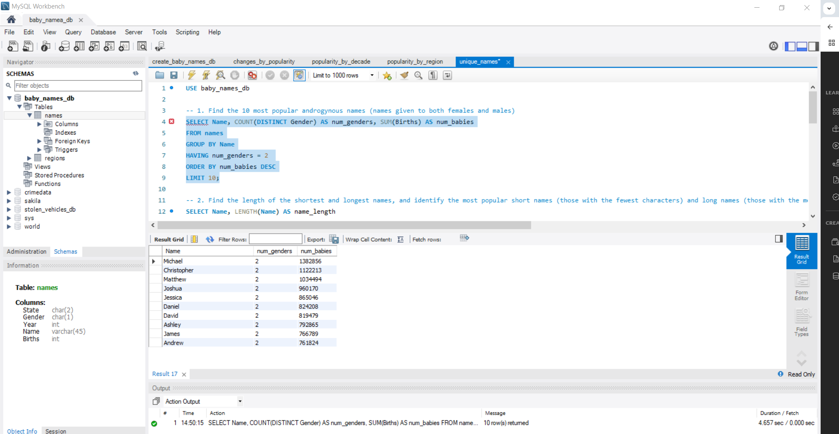Image resolution: width=839 pixels, height=434 pixels.
Task: Toggle autocommit mode icon
Action: (299, 75)
